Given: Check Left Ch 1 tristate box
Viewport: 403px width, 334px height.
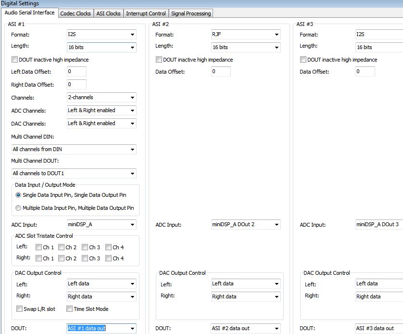Looking at the screenshot, I should [x=38, y=247].
